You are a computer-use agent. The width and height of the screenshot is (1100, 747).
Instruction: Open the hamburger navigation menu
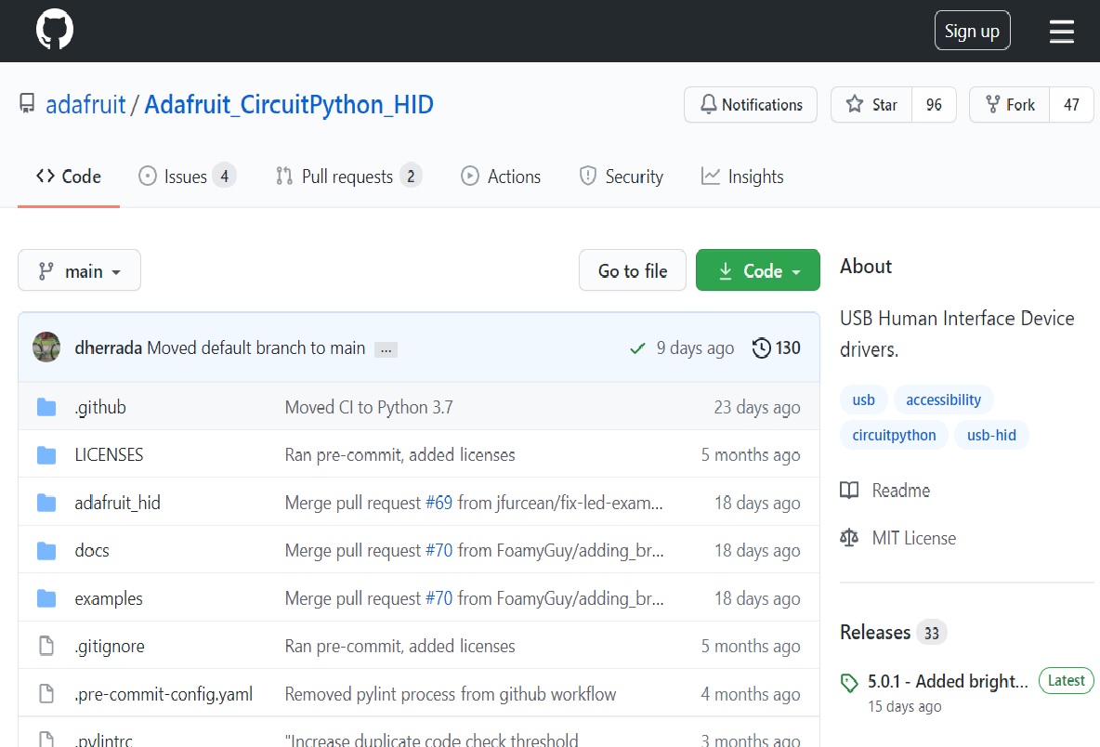pyautogui.click(x=1061, y=31)
